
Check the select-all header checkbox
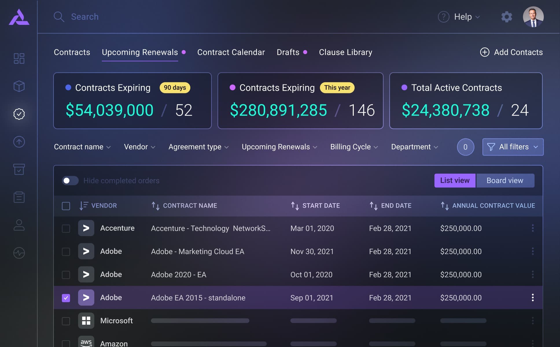tap(66, 206)
